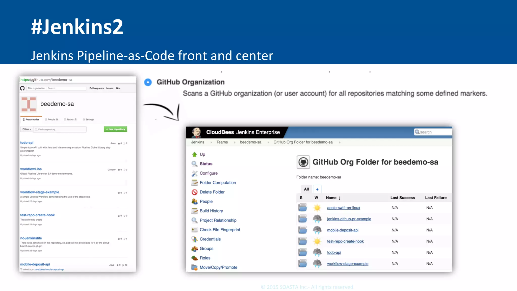The height and width of the screenshot is (291, 517).
Task: Open Pull requests in GitHub header
Action: pos(96,88)
